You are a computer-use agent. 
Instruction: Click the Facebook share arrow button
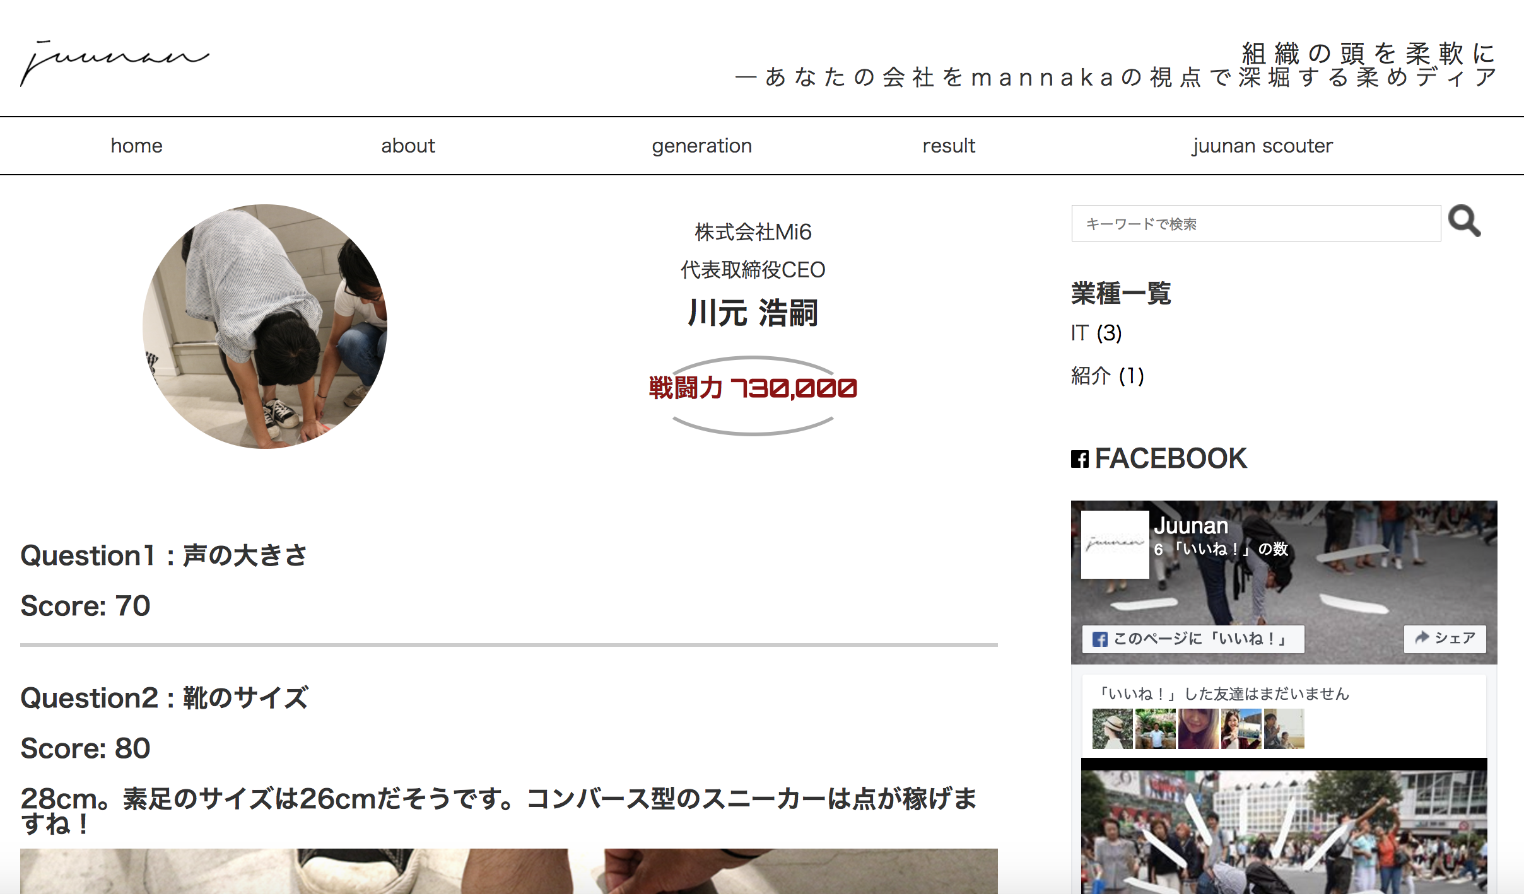point(1445,638)
